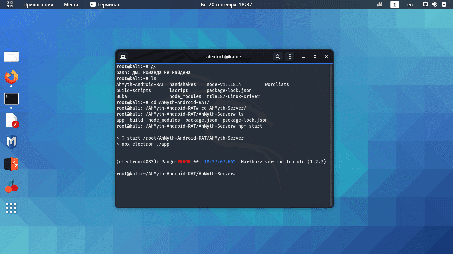The width and height of the screenshot is (453, 254).
Task: Change keyboard layout via en indicator
Action: point(410,5)
